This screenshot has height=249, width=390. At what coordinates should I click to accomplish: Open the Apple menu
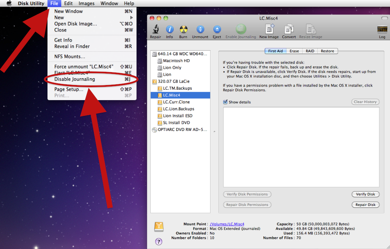tap(9, 3)
